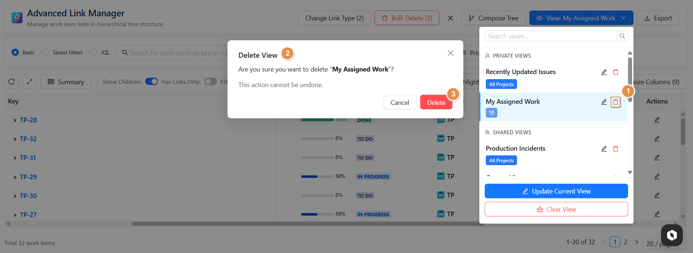Viewport: 693px width, 253px height.
Task: Select the My Assigned Work view
Action: [513, 102]
